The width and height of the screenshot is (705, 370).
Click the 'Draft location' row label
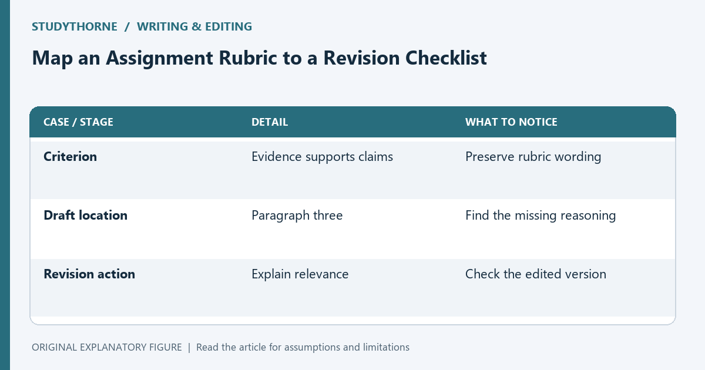pyautogui.click(x=85, y=216)
